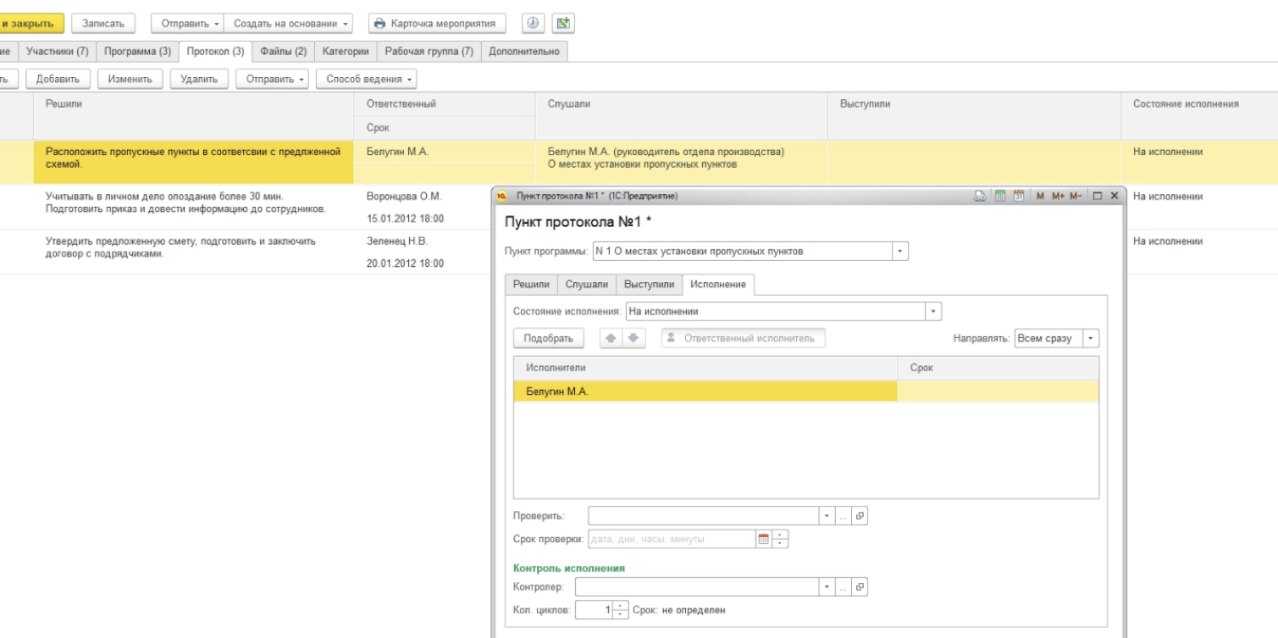This screenshot has height=638, width=1278.
Task: Click the M memory button in the title bar
Action: tap(1041, 196)
